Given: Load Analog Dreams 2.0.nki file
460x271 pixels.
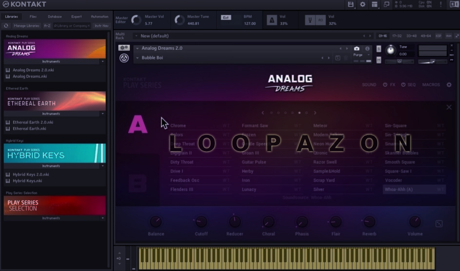Looking at the screenshot, I should tap(33, 70).
